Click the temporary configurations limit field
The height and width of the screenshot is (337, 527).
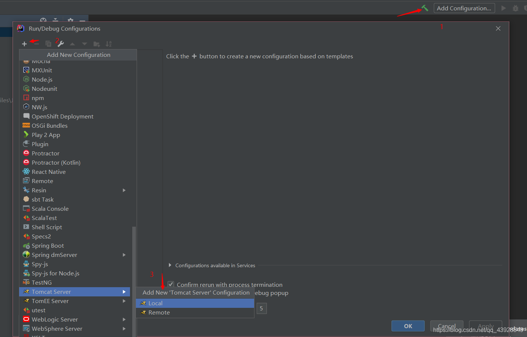click(x=261, y=308)
